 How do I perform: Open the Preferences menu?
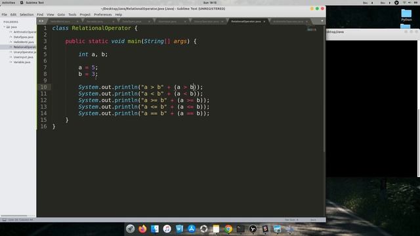[x=102, y=14]
